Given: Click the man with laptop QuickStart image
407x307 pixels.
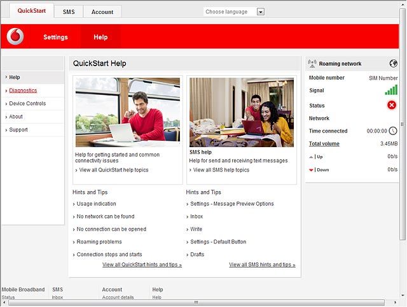Looking at the screenshot, I should click(128, 112).
